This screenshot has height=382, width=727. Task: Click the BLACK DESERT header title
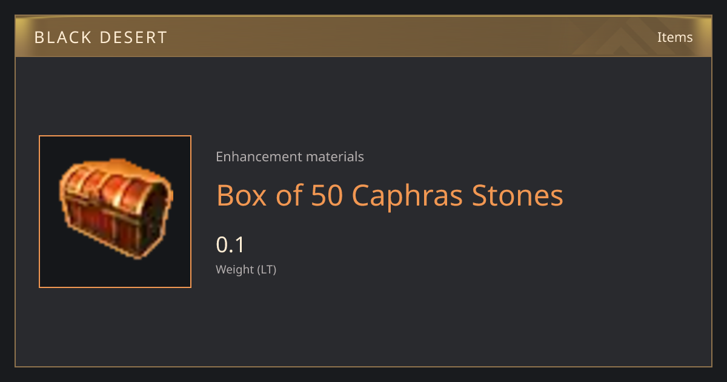click(x=101, y=38)
